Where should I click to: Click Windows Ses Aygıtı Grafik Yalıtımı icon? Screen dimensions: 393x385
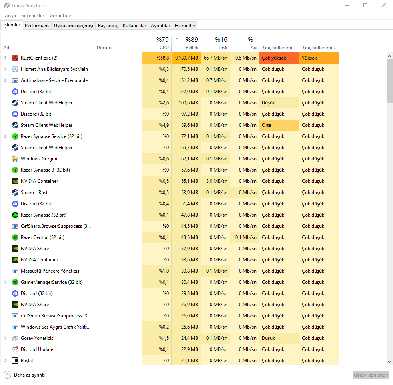click(15, 327)
